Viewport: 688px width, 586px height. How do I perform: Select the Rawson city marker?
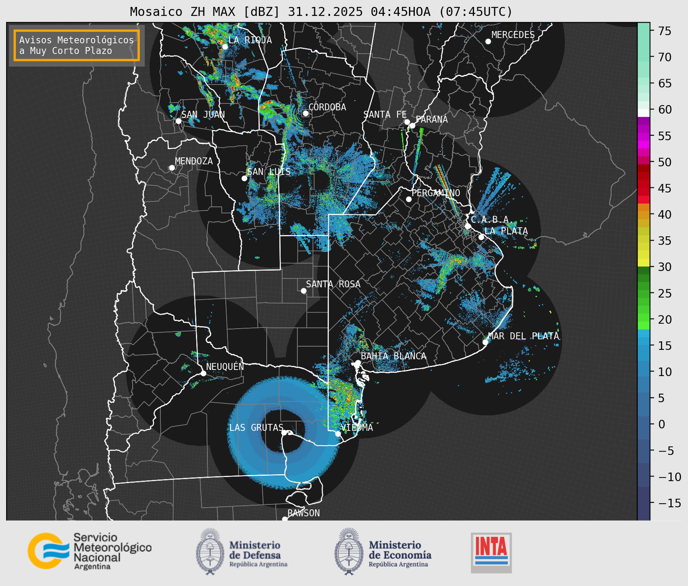tap(285, 519)
